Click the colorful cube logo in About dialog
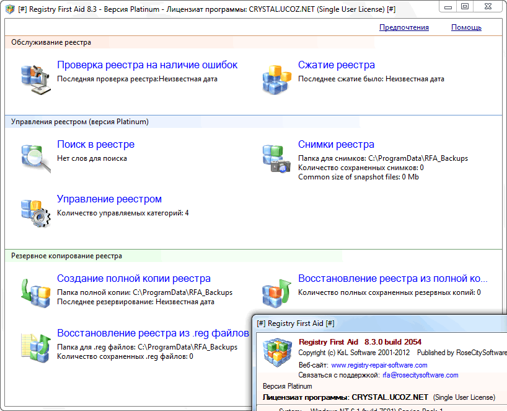This screenshot has height=411, width=507. pyautogui.click(x=278, y=353)
